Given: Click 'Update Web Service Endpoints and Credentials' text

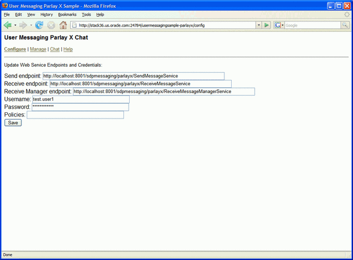Looking at the screenshot, I should (x=53, y=65).
